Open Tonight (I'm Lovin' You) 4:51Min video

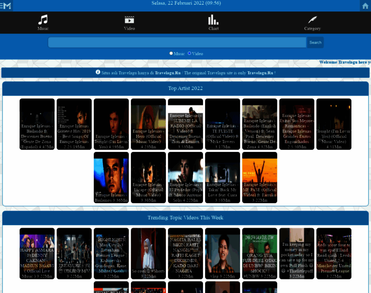click(334, 124)
